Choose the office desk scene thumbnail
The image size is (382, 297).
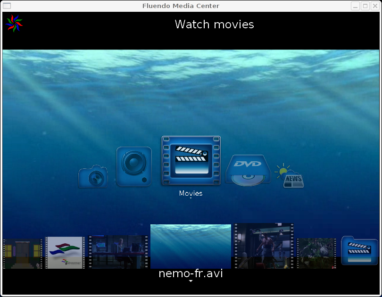(x=118, y=252)
